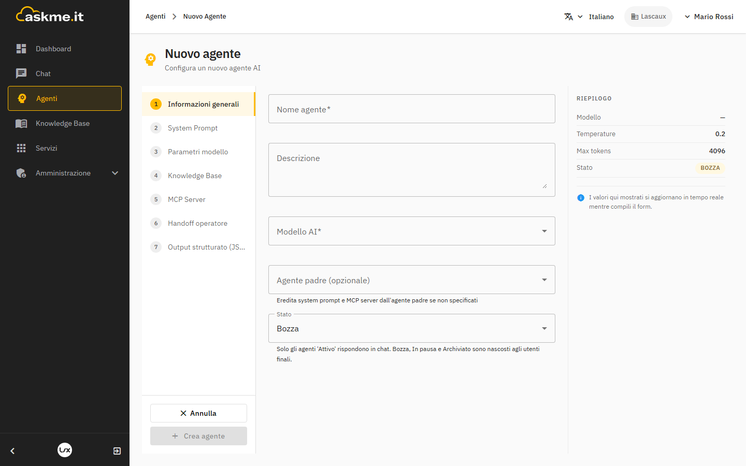The width and height of the screenshot is (746, 466).
Task: Open the Mario Rossi user menu
Action: click(x=709, y=17)
